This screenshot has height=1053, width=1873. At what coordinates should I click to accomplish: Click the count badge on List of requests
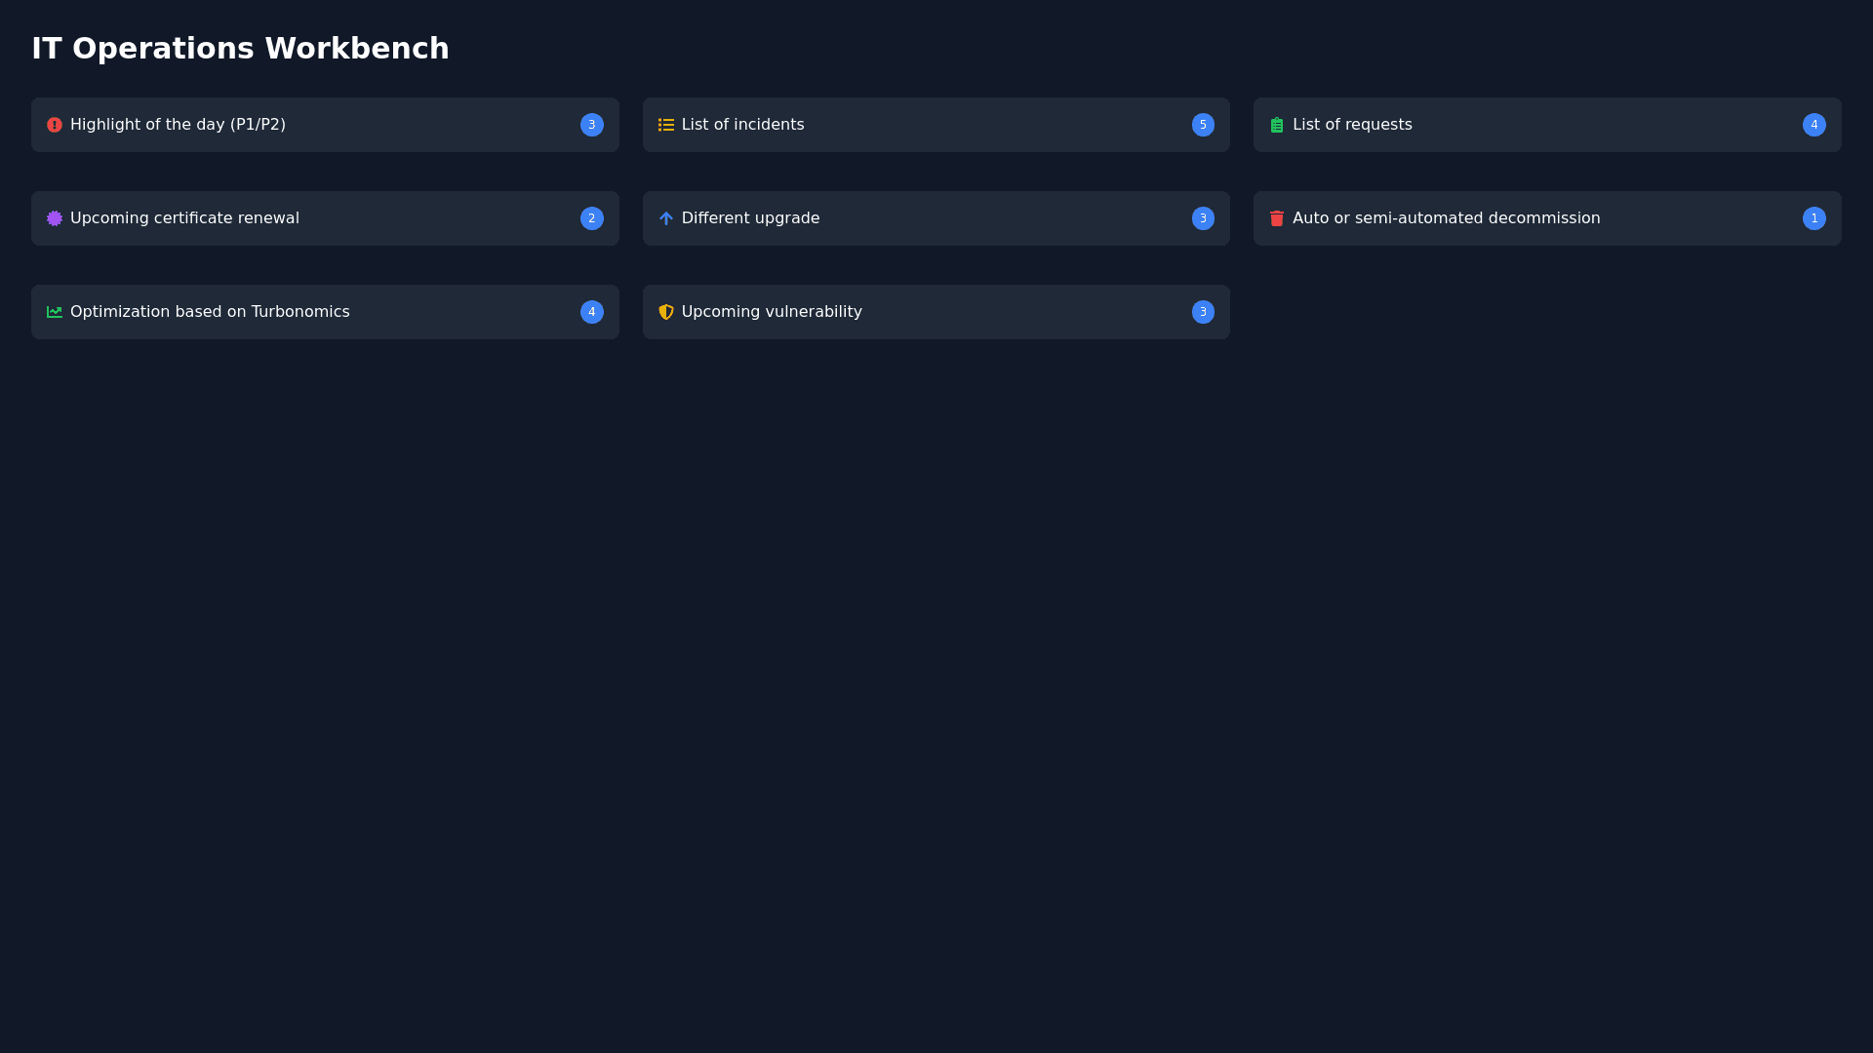[x=1813, y=125]
